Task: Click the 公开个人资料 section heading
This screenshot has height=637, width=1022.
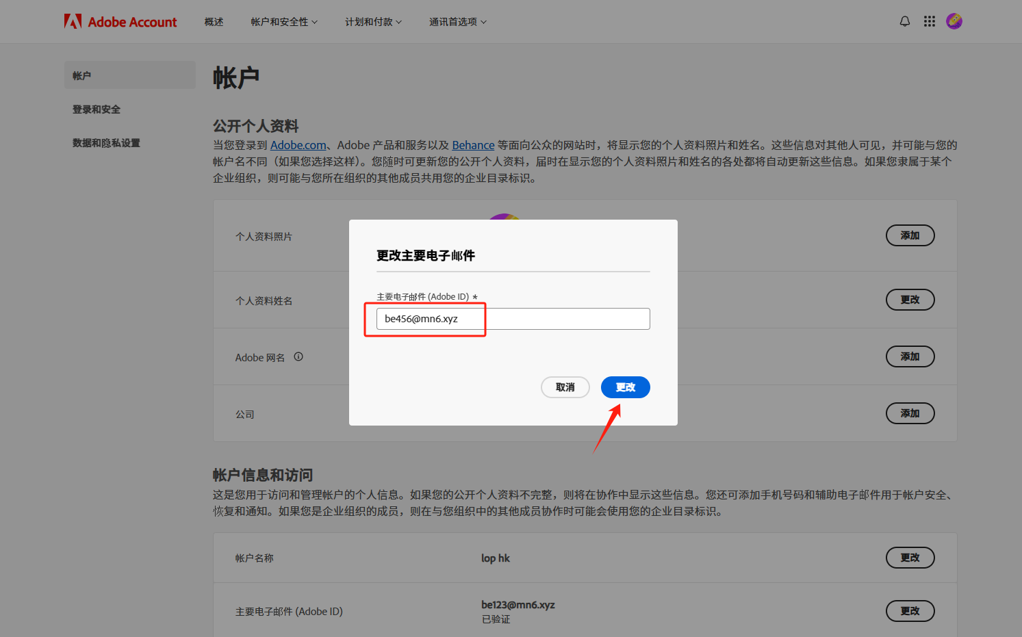Action: 256,126
